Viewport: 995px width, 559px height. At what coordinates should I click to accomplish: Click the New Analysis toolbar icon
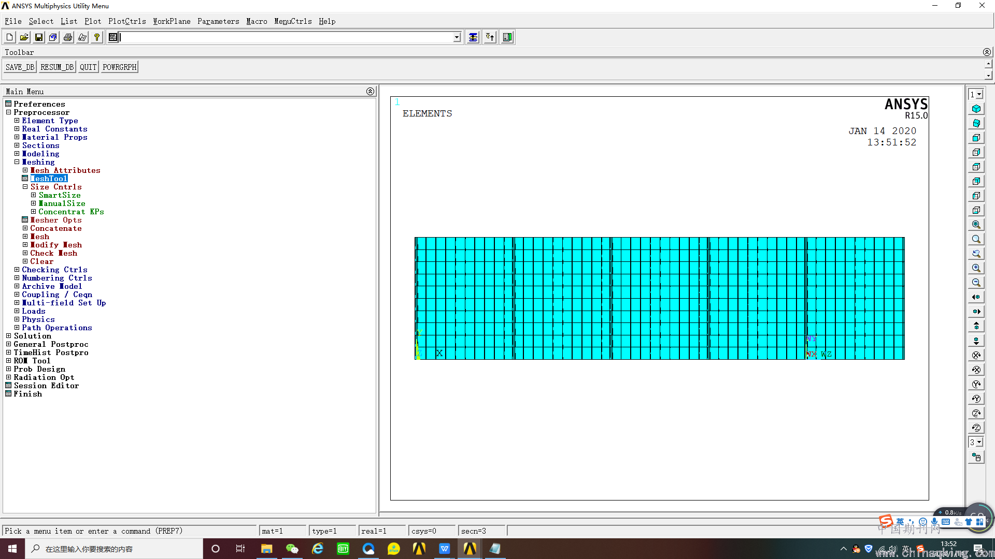(10, 37)
